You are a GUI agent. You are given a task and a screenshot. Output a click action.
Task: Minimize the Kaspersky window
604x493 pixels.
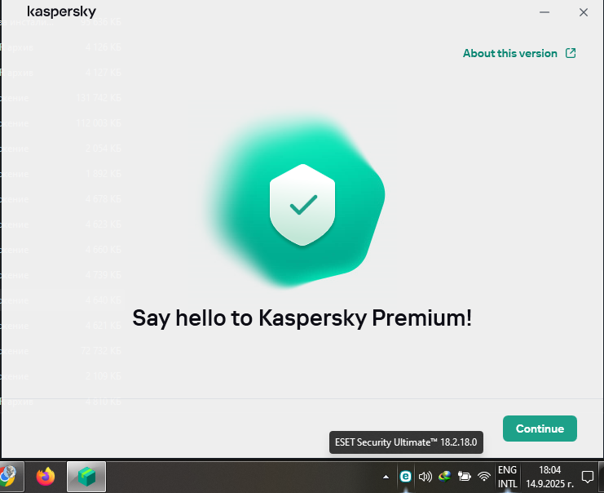[544, 12]
